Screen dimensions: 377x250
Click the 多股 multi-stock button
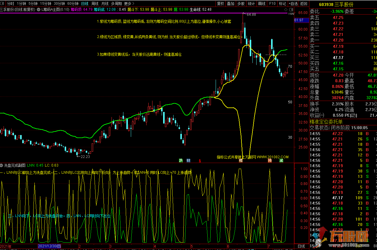(241, 4)
